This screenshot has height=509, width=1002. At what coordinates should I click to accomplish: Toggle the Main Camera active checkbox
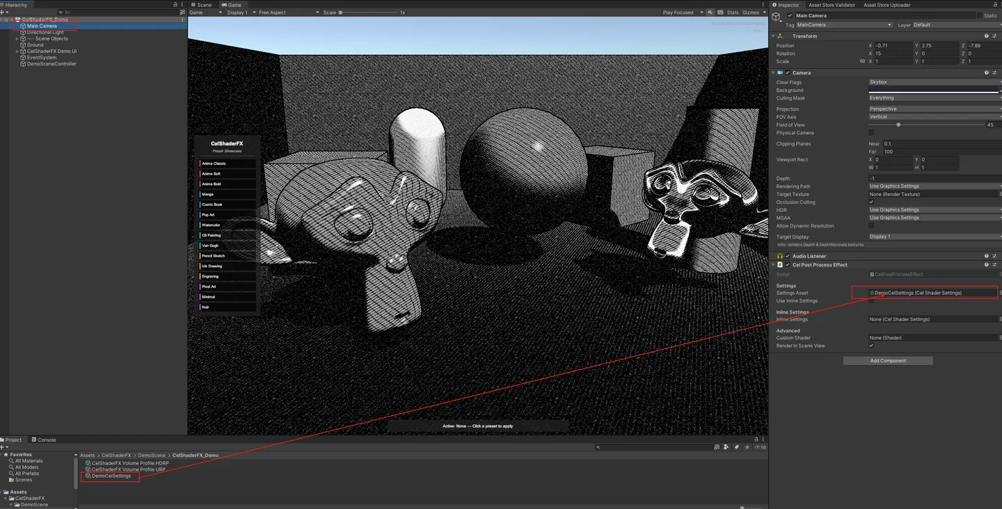(790, 15)
